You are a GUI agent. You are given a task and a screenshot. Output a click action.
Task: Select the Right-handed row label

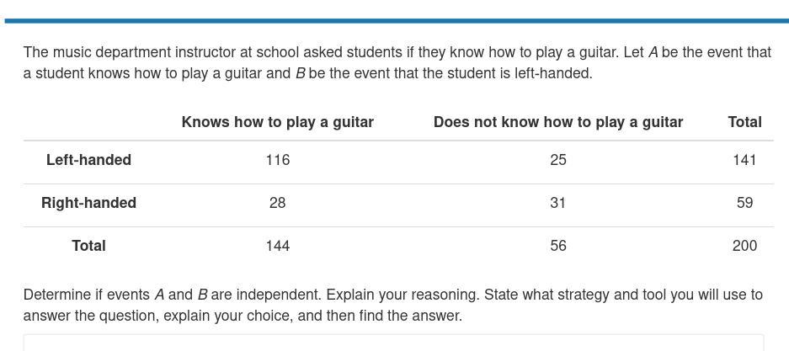click(88, 203)
